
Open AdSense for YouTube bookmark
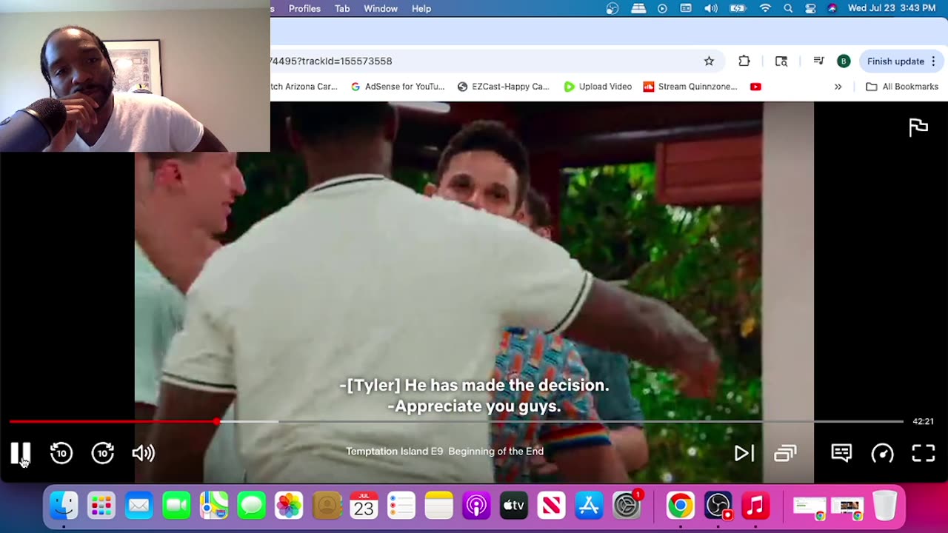pyautogui.click(x=398, y=87)
